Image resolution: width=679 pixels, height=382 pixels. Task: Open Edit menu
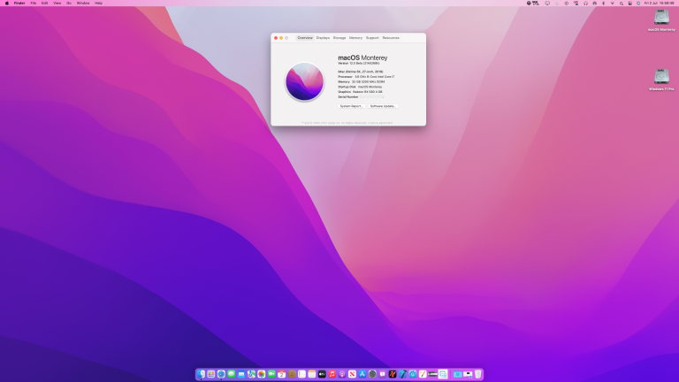[44, 3]
